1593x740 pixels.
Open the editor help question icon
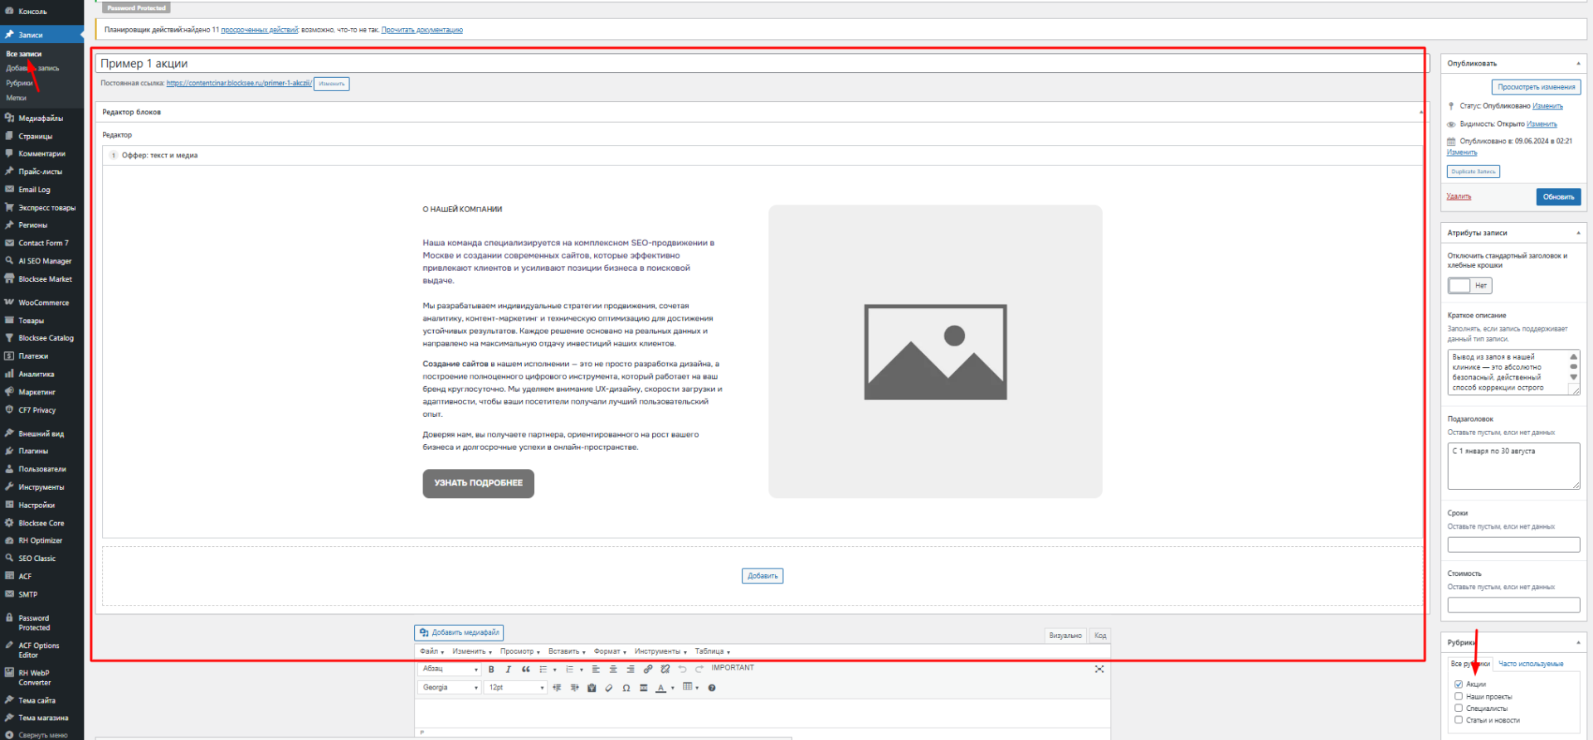click(x=712, y=689)
